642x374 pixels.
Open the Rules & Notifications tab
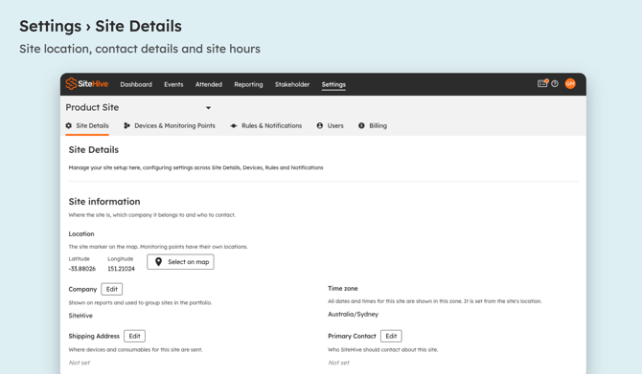(x=266, y=126)
